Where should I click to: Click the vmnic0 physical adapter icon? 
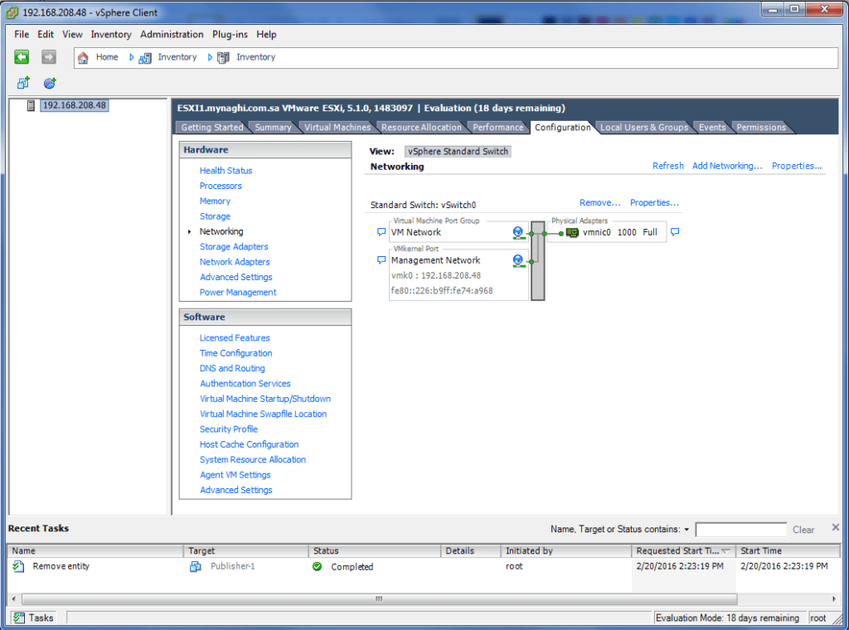click(571, 233)
